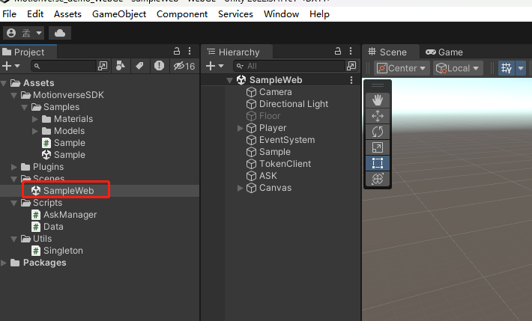Select the Directional Light object
Screen dimensions: 532x321
(x=288, y=104)
